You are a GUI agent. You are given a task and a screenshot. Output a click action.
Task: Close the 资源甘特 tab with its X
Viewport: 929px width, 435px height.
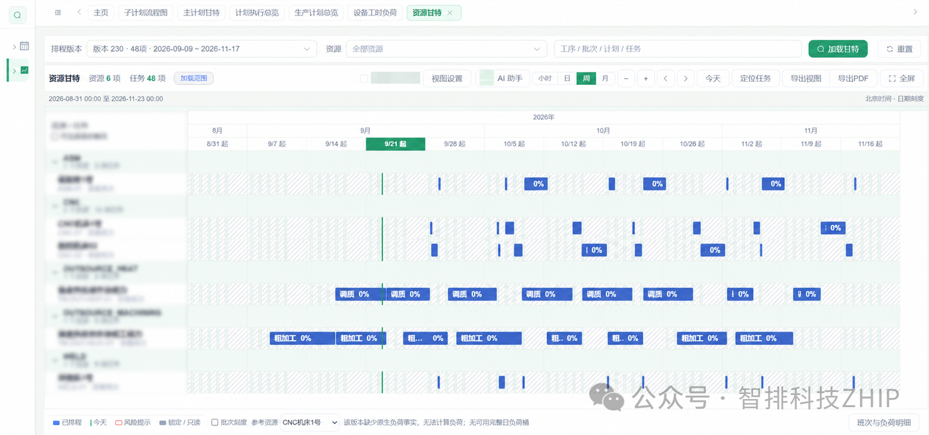pos(450,13)
